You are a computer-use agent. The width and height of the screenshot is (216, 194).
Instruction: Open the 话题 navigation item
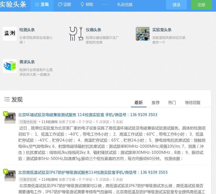coord(64,5)
